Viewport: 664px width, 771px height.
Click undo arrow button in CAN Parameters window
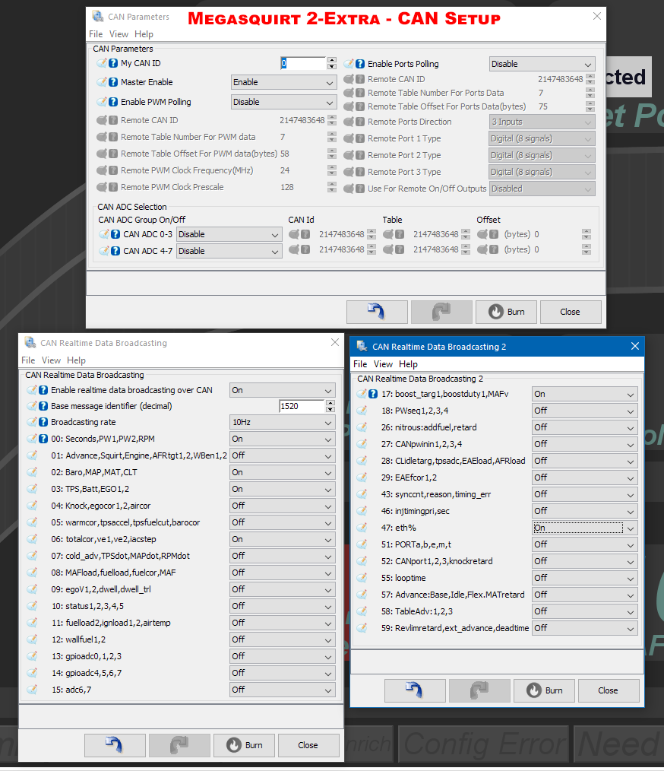click(x=377, y=312)
